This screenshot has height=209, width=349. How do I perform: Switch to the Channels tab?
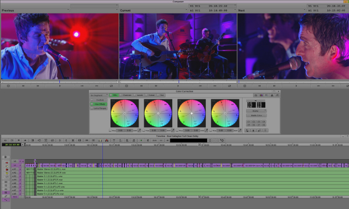click(x=127, y=95)
